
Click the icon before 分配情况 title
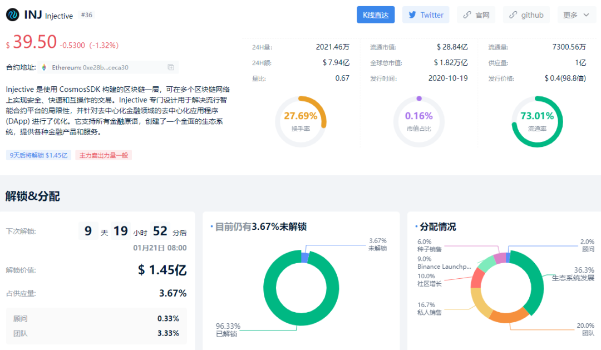click(416, 226)
